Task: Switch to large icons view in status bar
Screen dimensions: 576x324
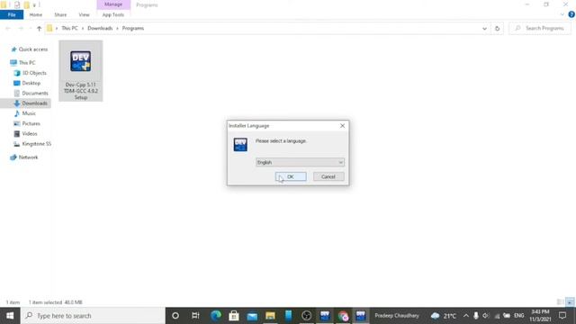Action: pos(570,302)
